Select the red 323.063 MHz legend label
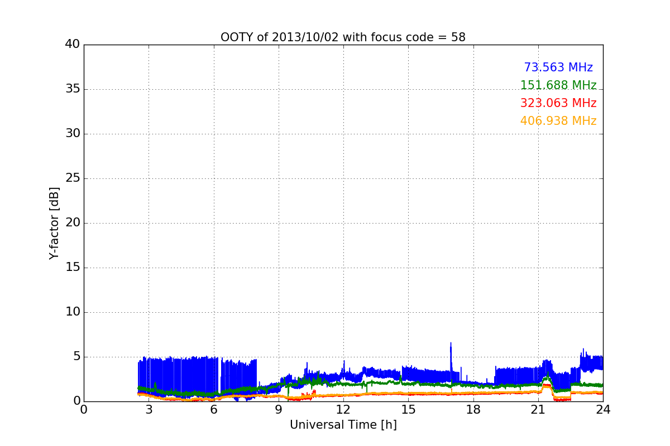670x446 pixels. [x=558, y=103]
